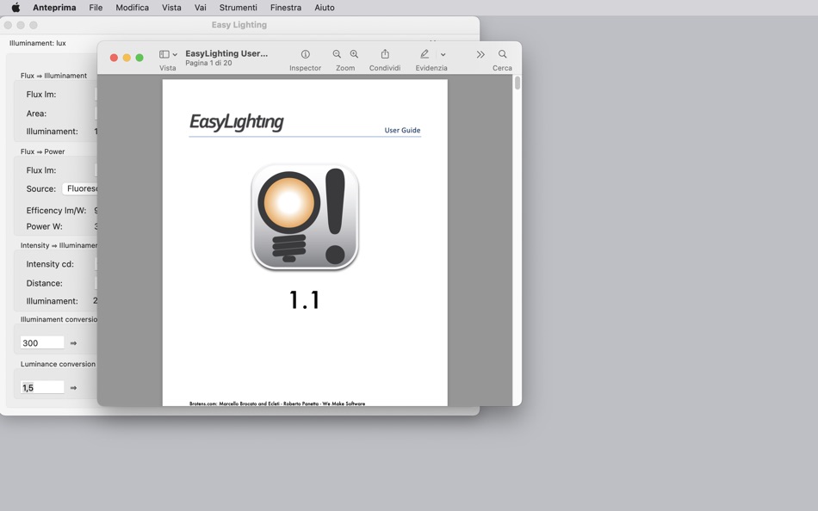Click the EasyLighting app icon image in PDF

click(305, 217)
